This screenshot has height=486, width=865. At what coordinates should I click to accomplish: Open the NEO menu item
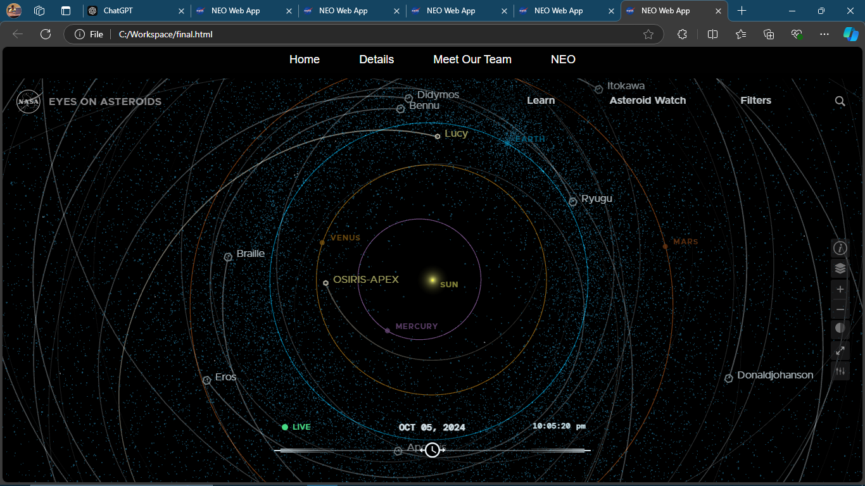tap(563, 59)
